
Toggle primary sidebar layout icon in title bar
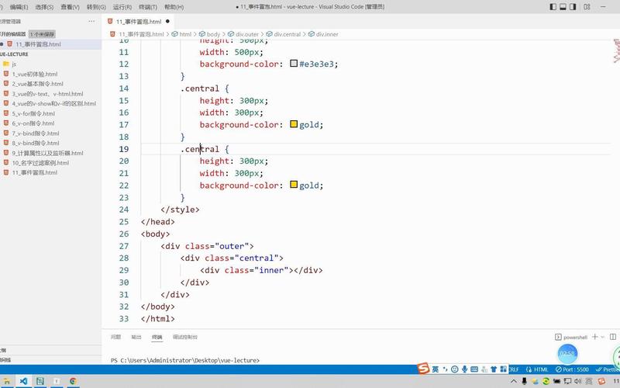pos(553,7)
